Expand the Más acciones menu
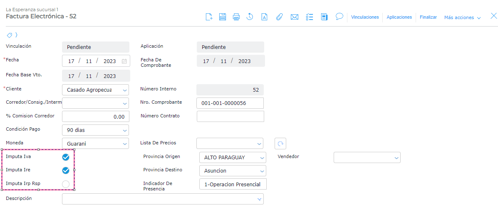 point(463,17)
